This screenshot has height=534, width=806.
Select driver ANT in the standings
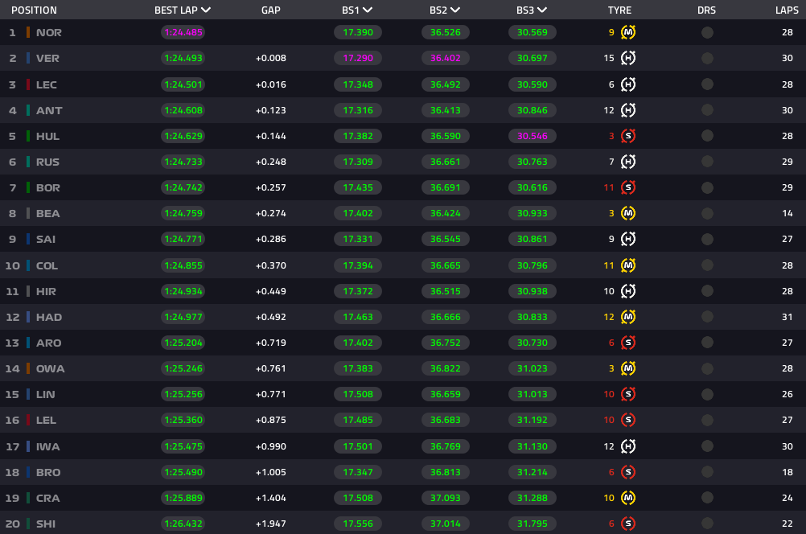[x=49, y=110]
